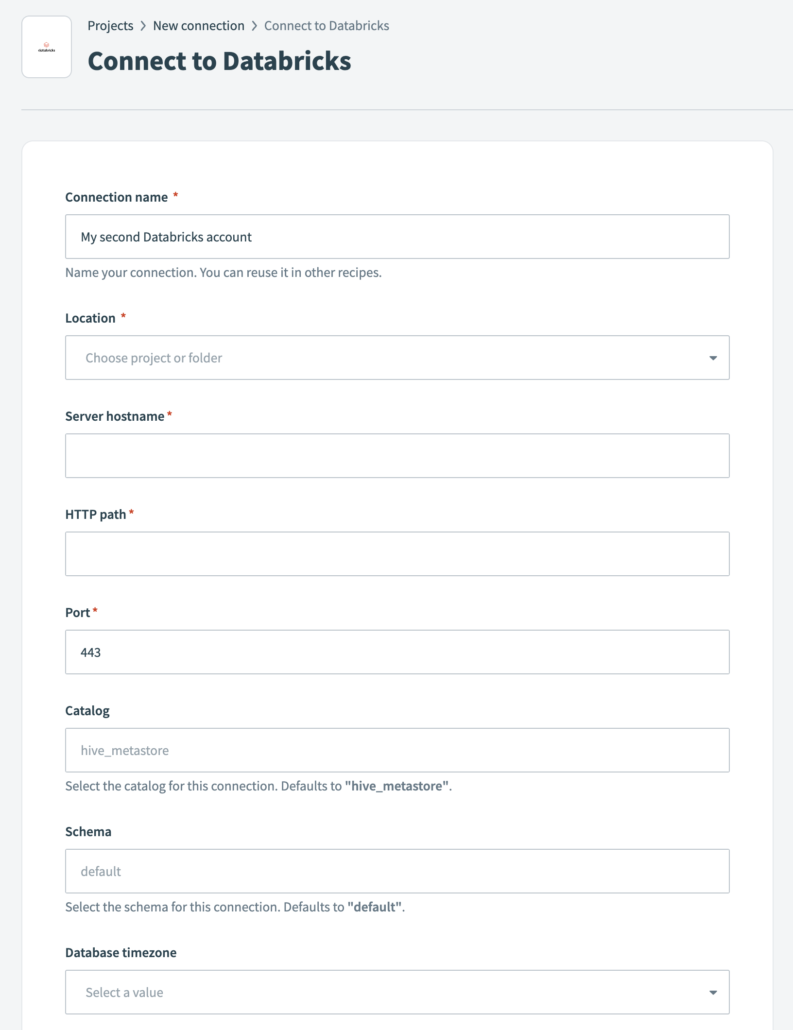The width and height of the screenshot is (793, 1030).
Task: Expand the Choose project or folder selector
Action: [340, 358]
